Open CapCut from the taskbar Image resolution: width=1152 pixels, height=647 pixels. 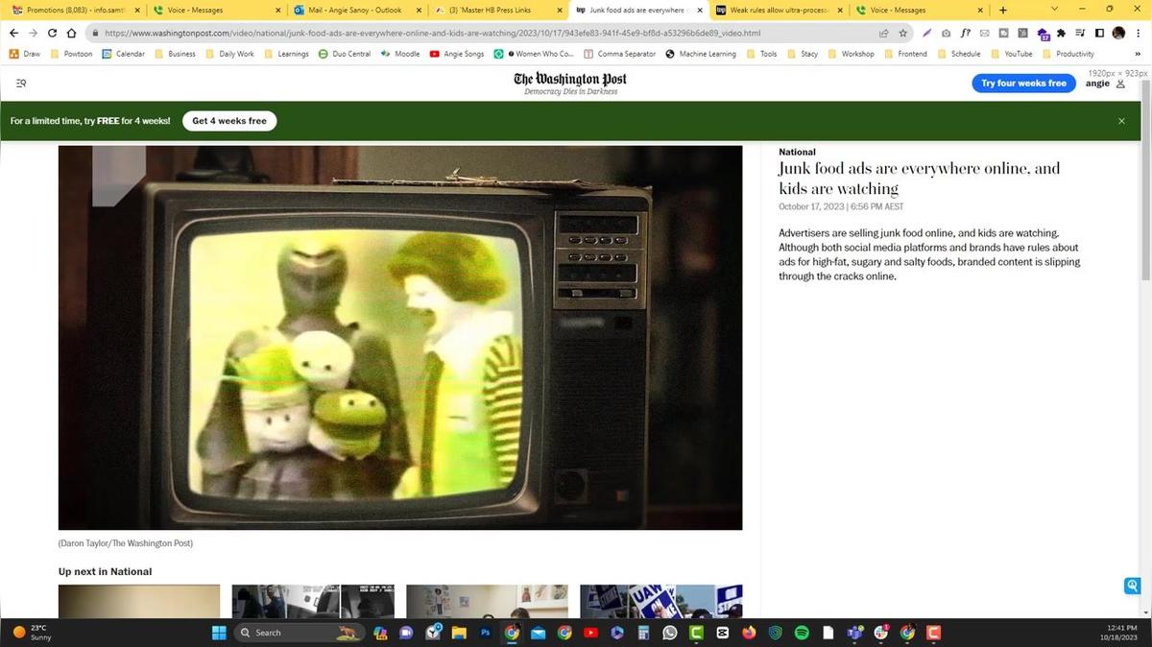click(723, 633)
